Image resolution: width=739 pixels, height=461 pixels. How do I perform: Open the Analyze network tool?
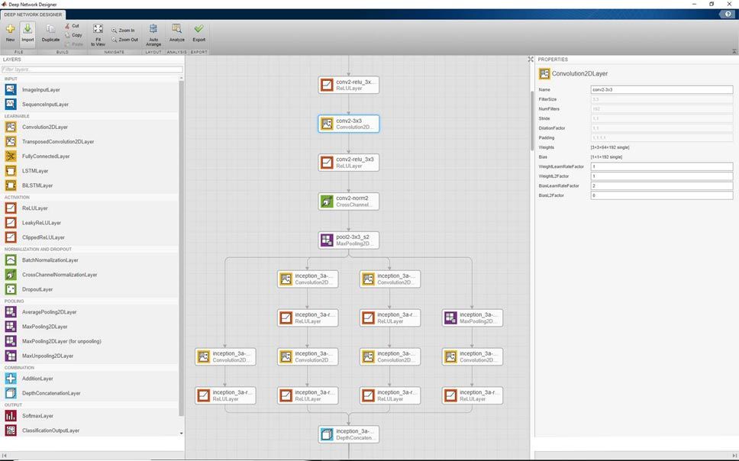click(176, 33)
